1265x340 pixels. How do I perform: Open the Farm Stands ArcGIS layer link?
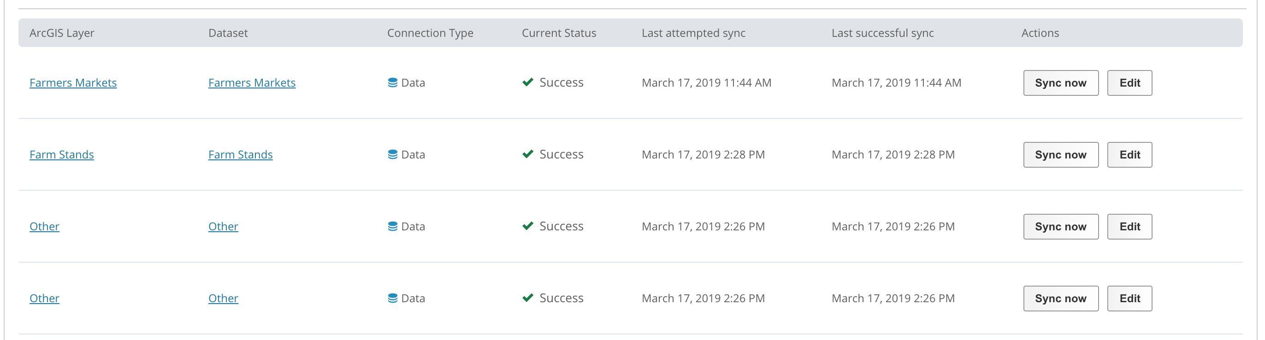pyautogui.click(x=61, y=154)
